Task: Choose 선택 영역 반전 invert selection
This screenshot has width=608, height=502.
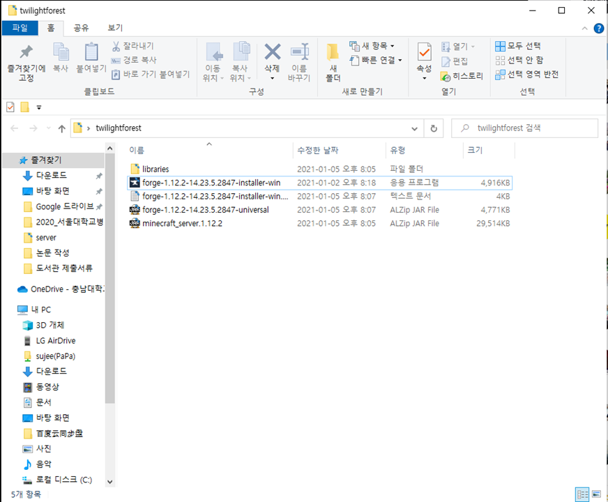Action: point(527,75)
